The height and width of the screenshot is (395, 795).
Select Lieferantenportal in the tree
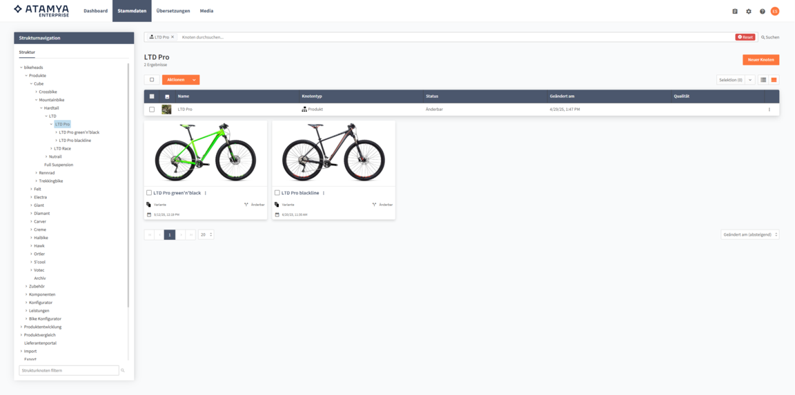click(x=40, y=343)
